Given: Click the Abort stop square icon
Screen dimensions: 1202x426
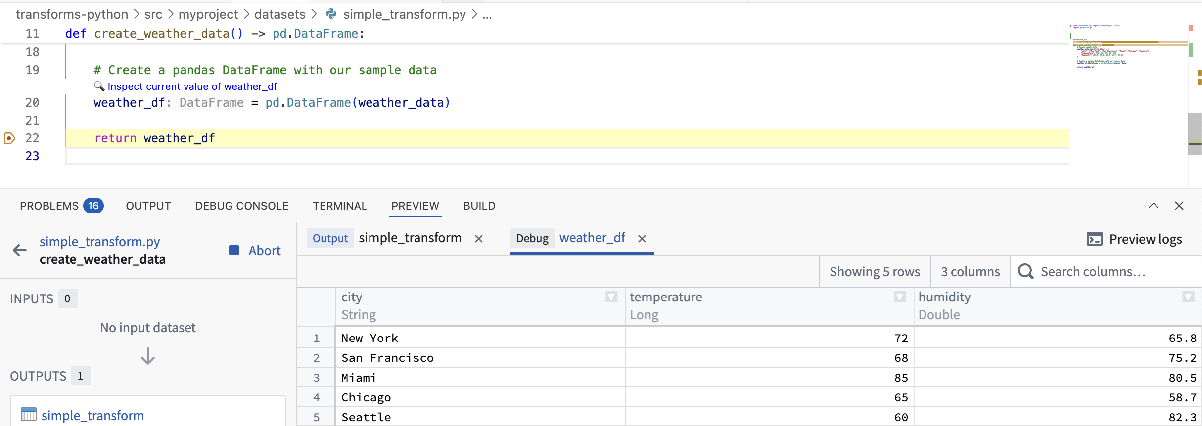Looking at the screenshot, I should [234, 250].
